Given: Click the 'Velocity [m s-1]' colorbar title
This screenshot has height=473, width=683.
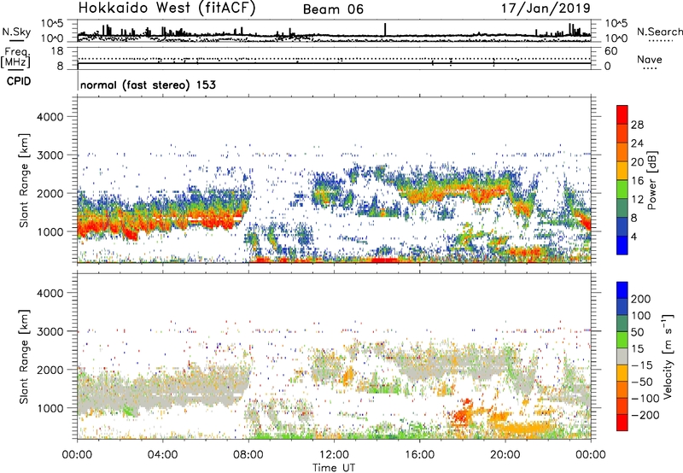Looking at the screenshot, I should (668, 356).
